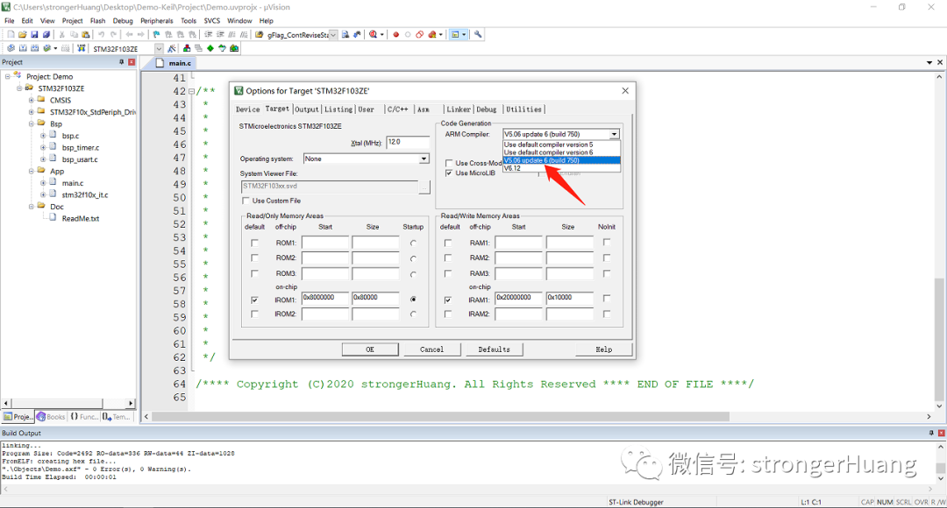This screenshot has width=947, height=508.
Task: Click the Rebuild all target files icon
Action: tap(34, 48)
